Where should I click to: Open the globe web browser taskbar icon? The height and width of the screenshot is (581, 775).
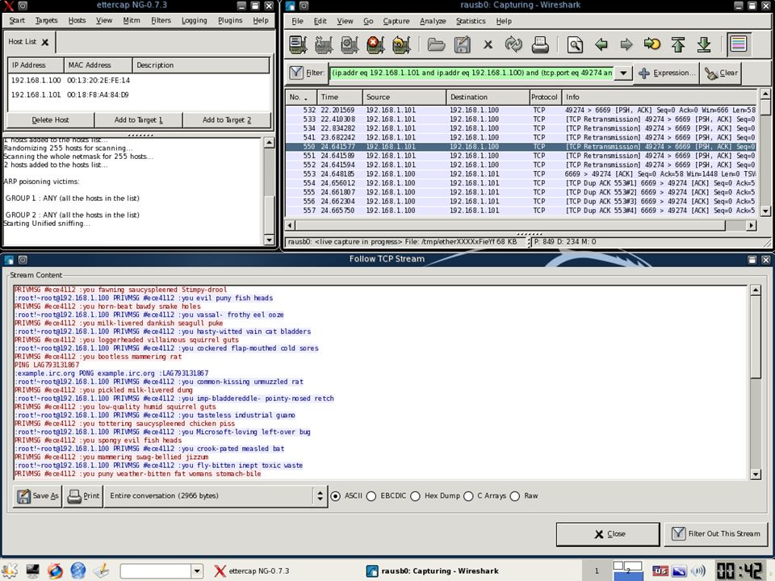pos(78,571)
